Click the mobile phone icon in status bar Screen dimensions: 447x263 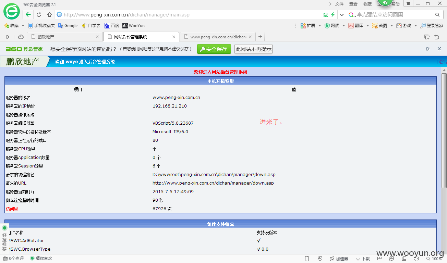tap(307, 259)
